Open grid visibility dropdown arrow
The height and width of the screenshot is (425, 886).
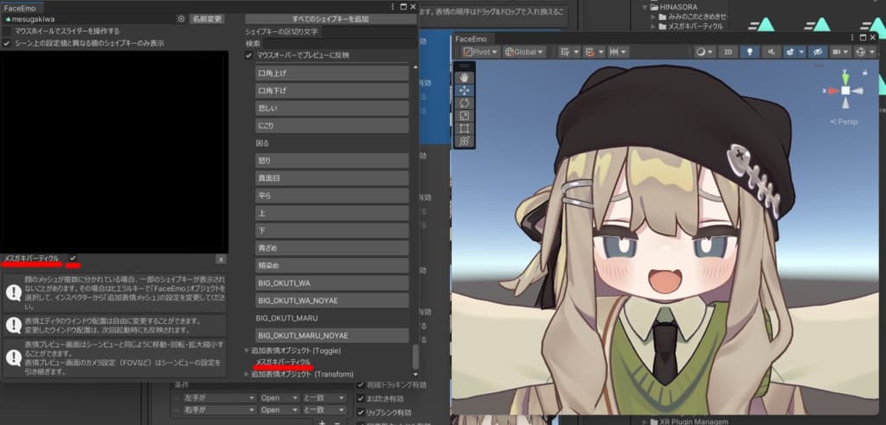point(575,52)
